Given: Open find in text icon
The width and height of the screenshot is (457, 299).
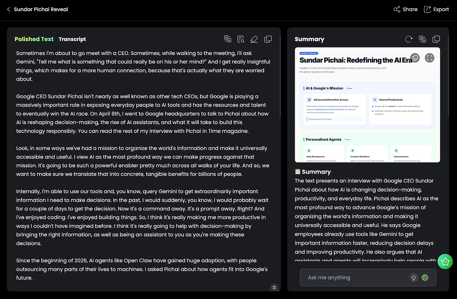Looking at the screenshot, I should coord(241,39).
